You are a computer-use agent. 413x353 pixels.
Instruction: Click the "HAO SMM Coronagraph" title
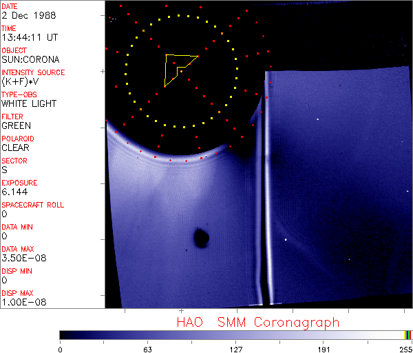pos(258,323)
